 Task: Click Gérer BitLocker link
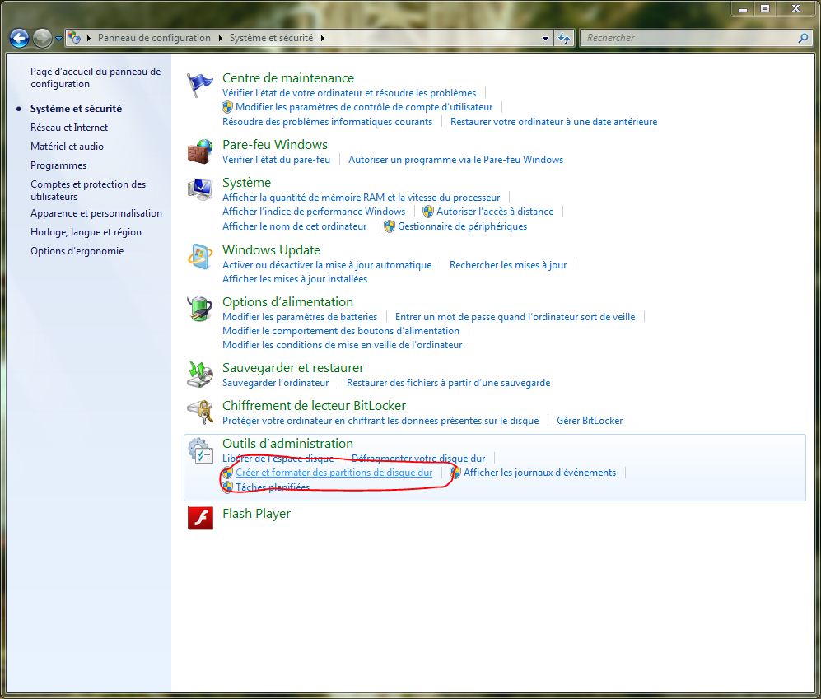[x=590, y=421]
